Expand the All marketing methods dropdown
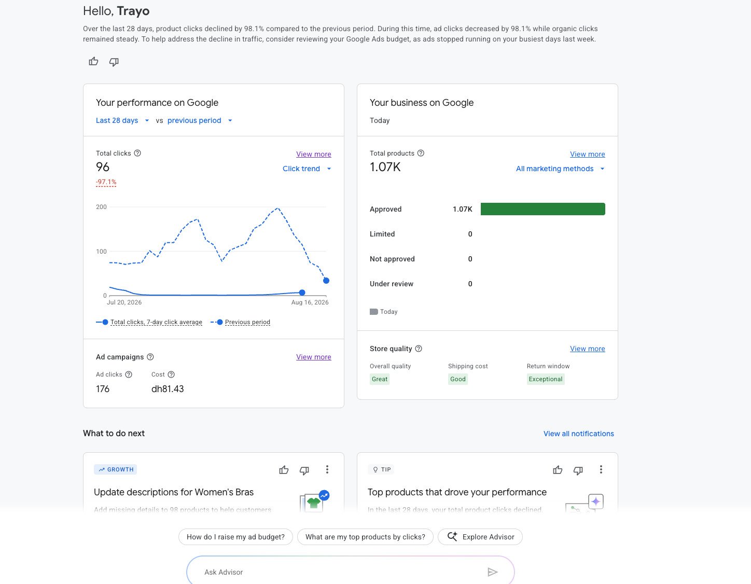This screenshot has height=584, width=751. (560, 169)
